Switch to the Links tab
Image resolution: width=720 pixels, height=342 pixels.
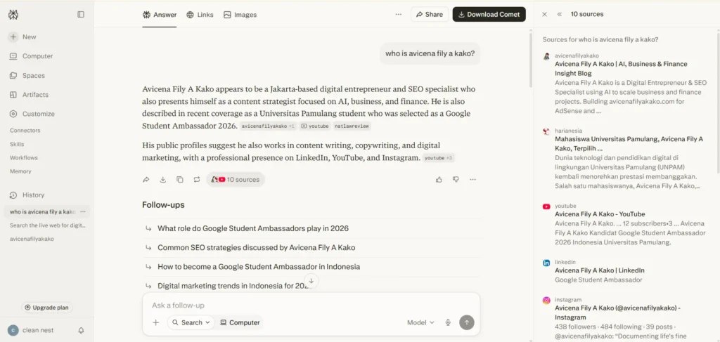[200, 15]
